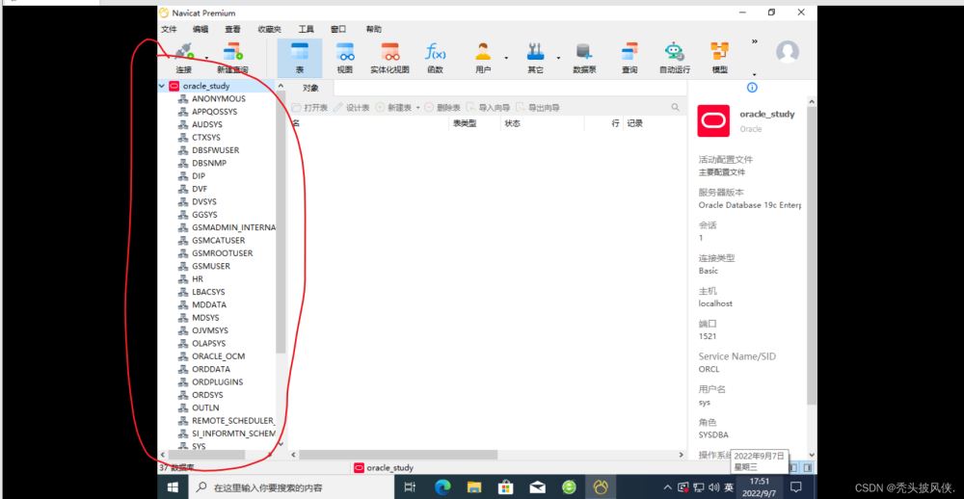964x499 pixels.
Task: Show more toolbar items via the » chevron
Action: point(755,41)
